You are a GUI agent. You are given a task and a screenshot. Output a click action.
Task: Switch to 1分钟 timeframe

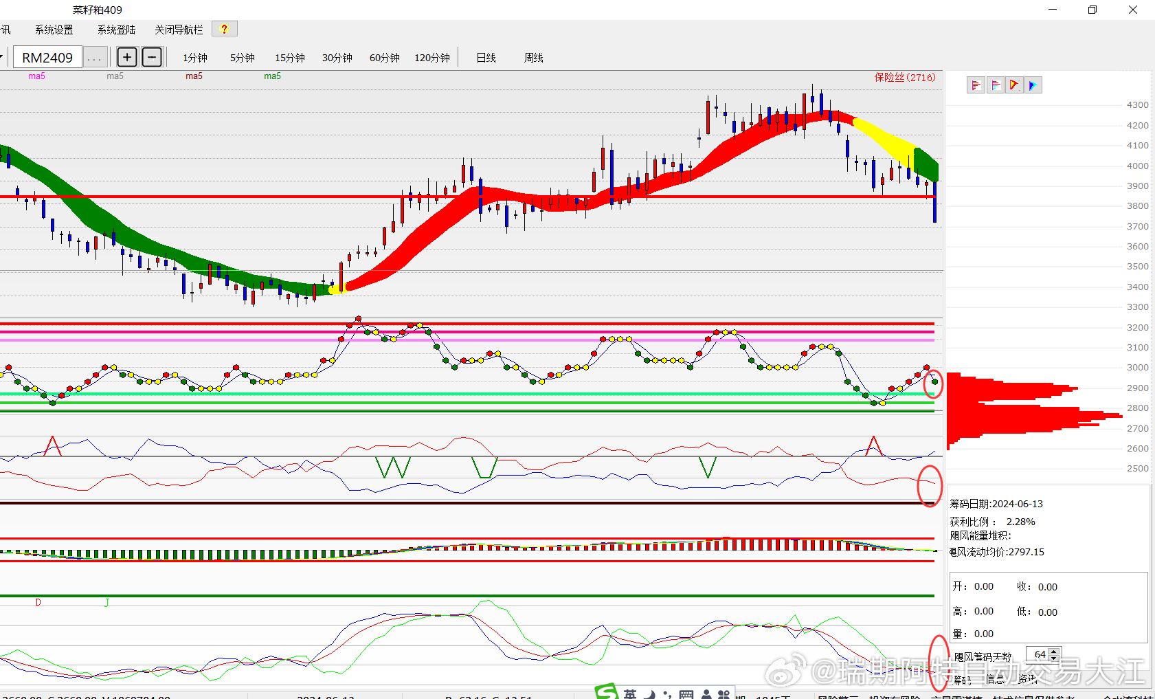195,58
